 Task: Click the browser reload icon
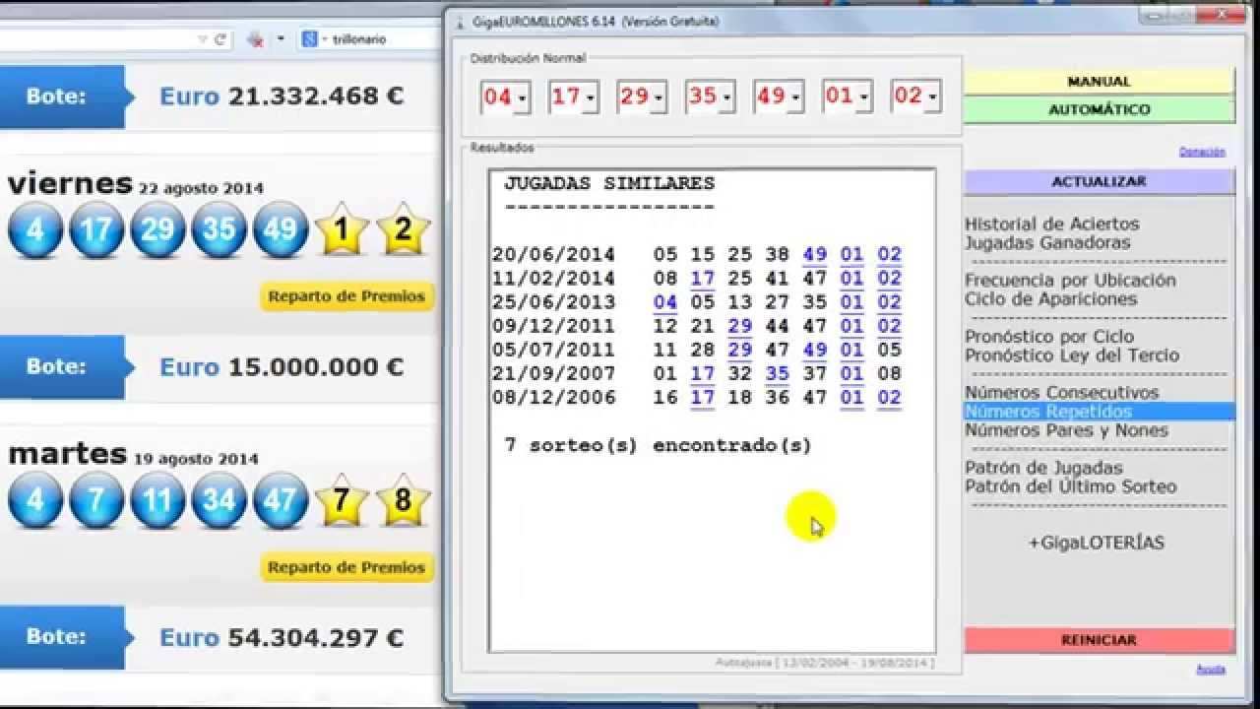(x=220, y=39)
